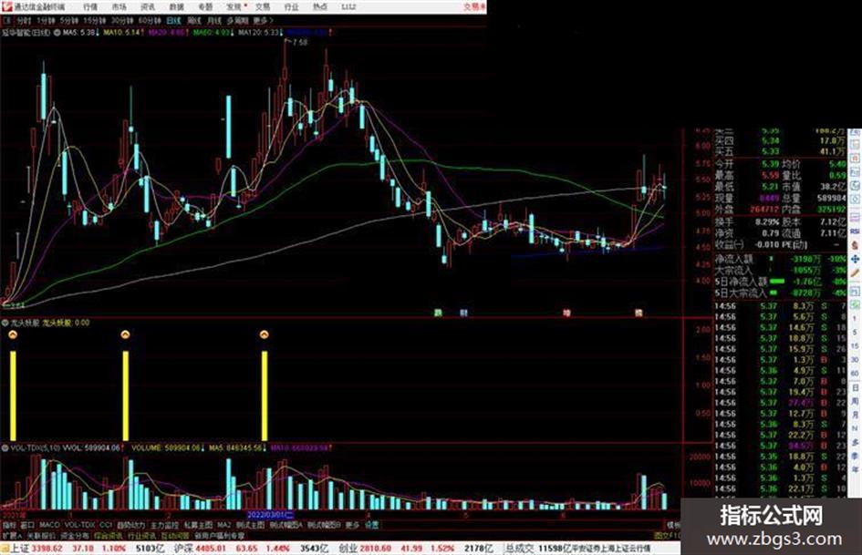Viewport: 862px width, 555px height.
Task: Click the 上证 index value in status bar
Action: click(x=47, y=549)
